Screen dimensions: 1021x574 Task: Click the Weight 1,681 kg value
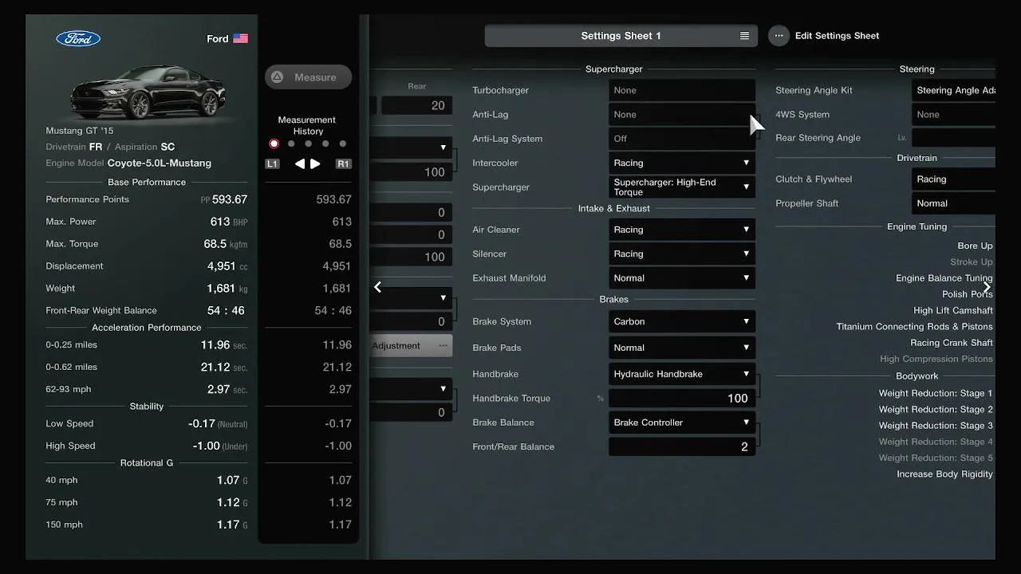pyautogui.click(x=227, y=289)
